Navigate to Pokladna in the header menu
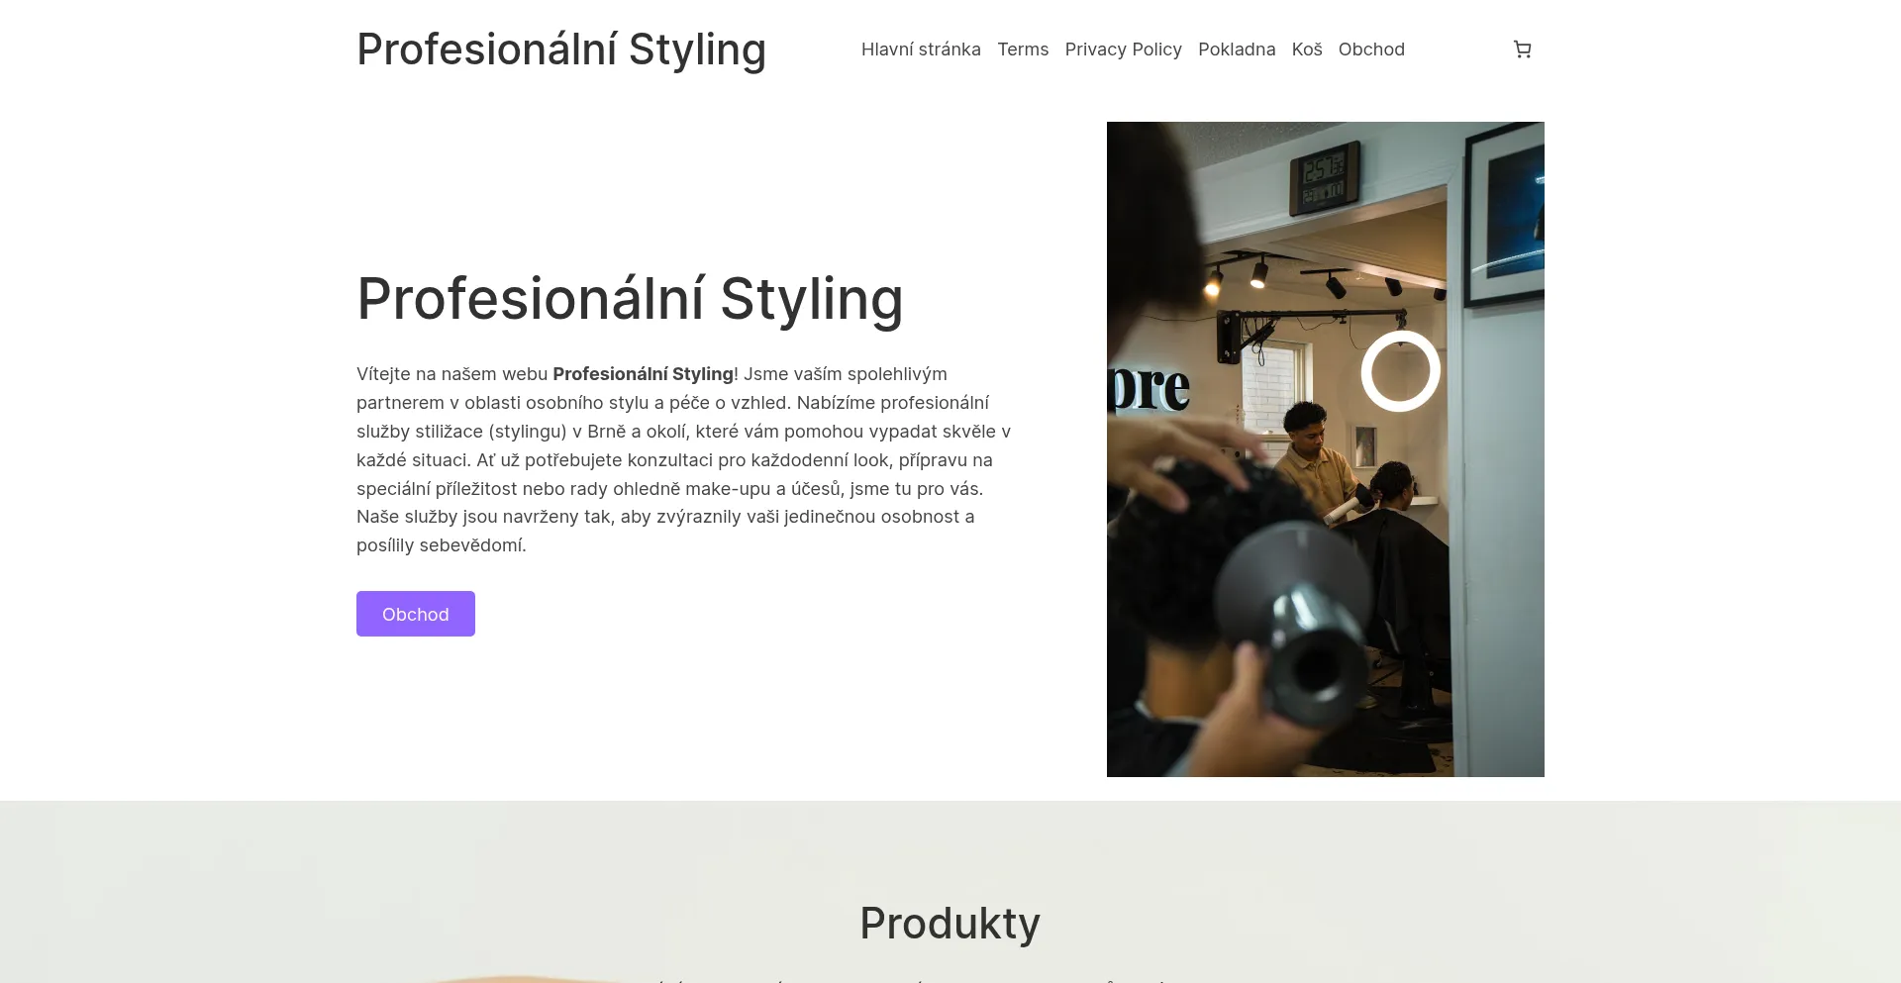This screenshot has height=983, width=1901. 1237,49
